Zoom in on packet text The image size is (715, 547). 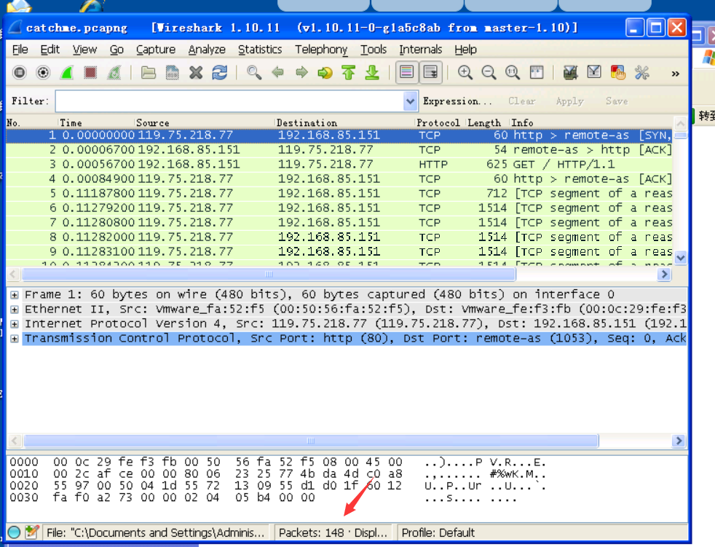click(465, 72)
